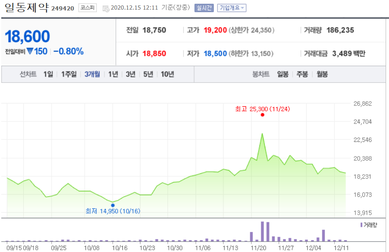Click the 전일 18,750 previous close value
Image resolution: width=389 pixels, height=252 pixels.
pos(154,30)
